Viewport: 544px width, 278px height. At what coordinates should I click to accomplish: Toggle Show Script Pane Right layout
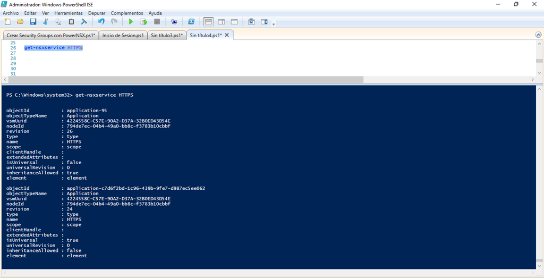point(221,22)
